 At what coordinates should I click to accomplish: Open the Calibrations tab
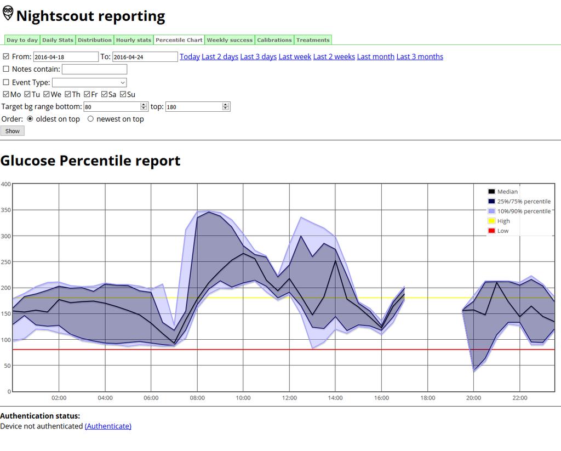[274, 40]
